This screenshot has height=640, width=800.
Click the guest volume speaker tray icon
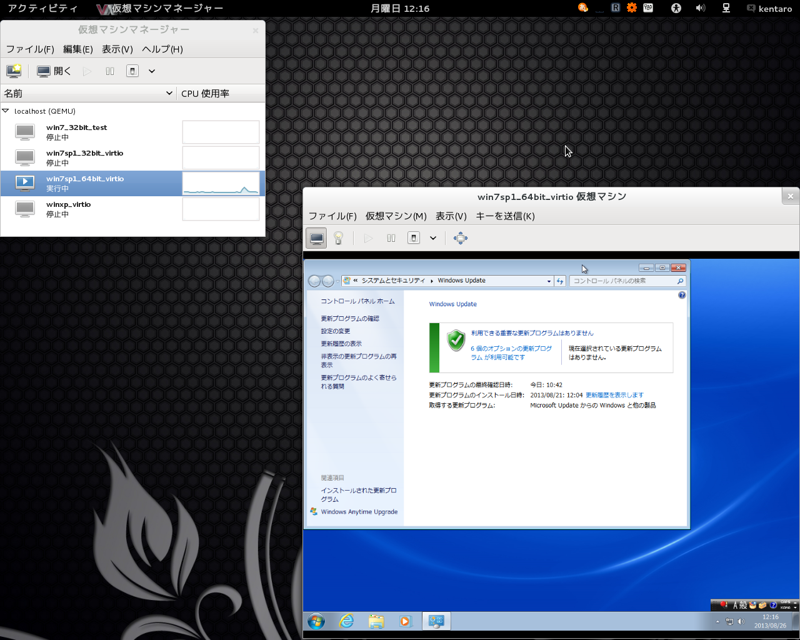[741, 622]
